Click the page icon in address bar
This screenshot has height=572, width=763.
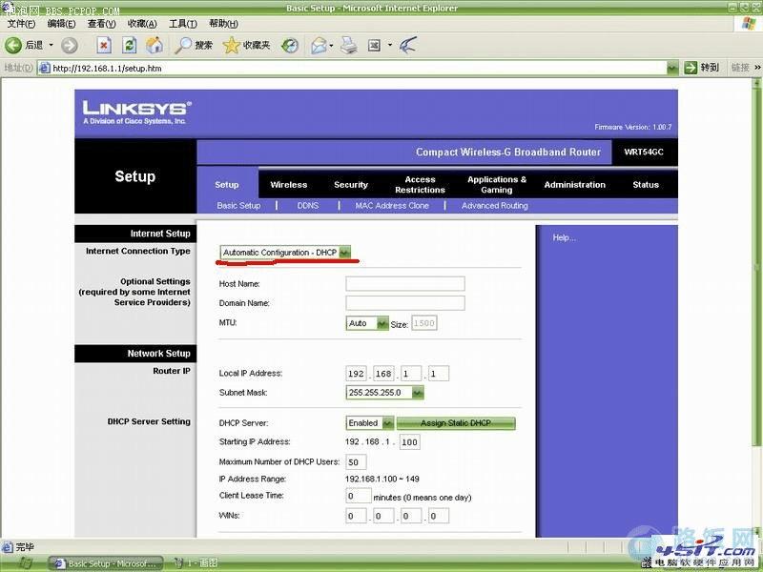[44, 68]
